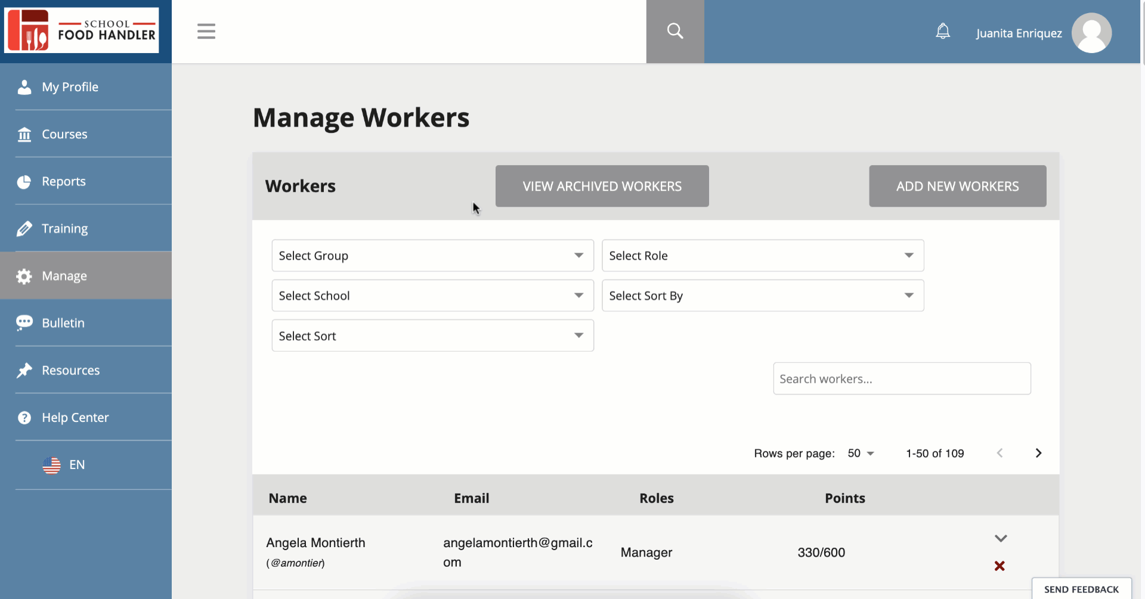Click the Points column header
Image resolution: width=1145 pixels, height=599 pixels.
[845, 498]
